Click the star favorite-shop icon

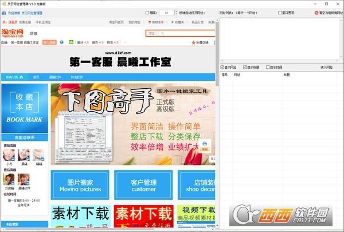[193, 42]
